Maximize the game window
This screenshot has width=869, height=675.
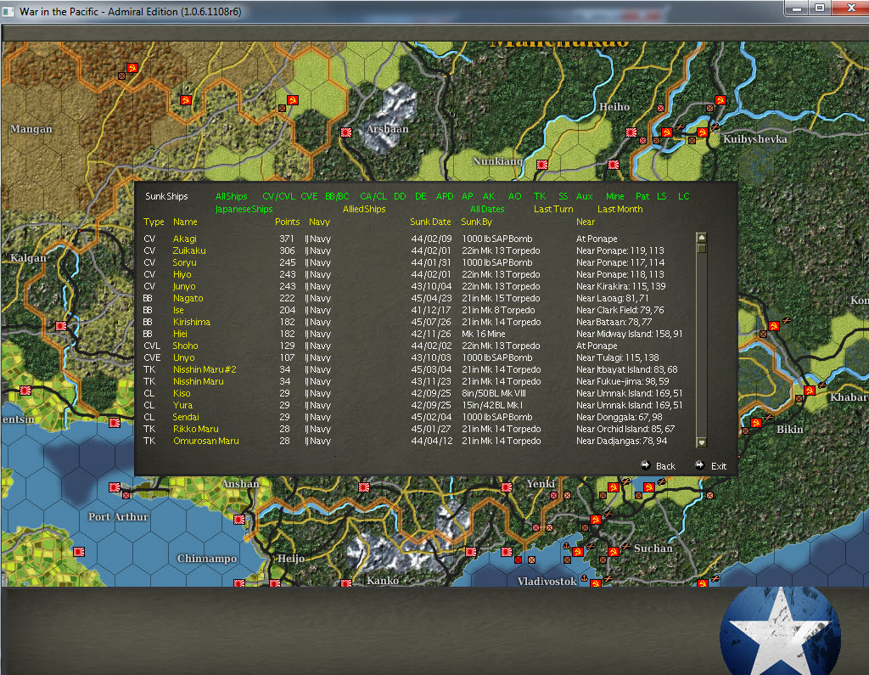820,8
